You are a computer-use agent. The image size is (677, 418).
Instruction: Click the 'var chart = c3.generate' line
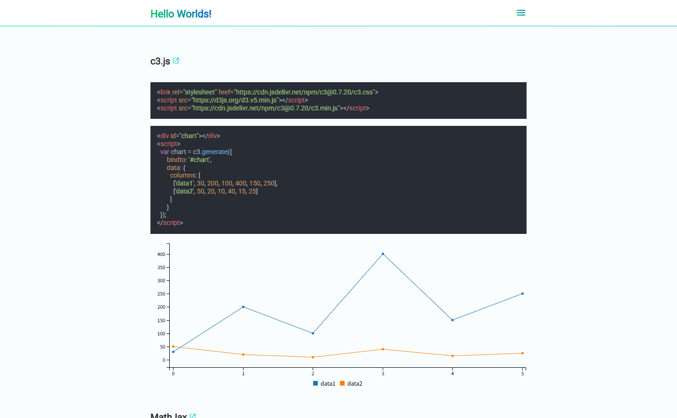click(196, 152)
